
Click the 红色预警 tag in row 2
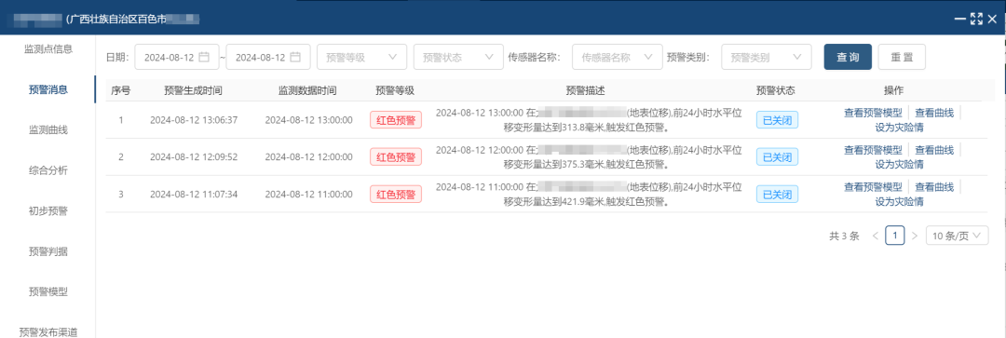[396, 156]
